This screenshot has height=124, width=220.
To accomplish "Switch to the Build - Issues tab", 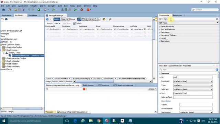I will [88, 85].
